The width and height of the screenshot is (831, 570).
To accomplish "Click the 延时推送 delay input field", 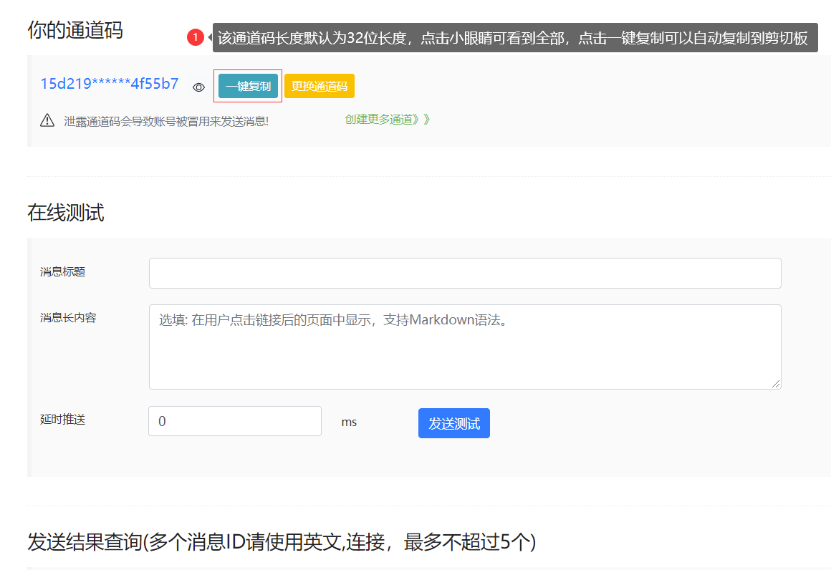I will tap(235, 421).
